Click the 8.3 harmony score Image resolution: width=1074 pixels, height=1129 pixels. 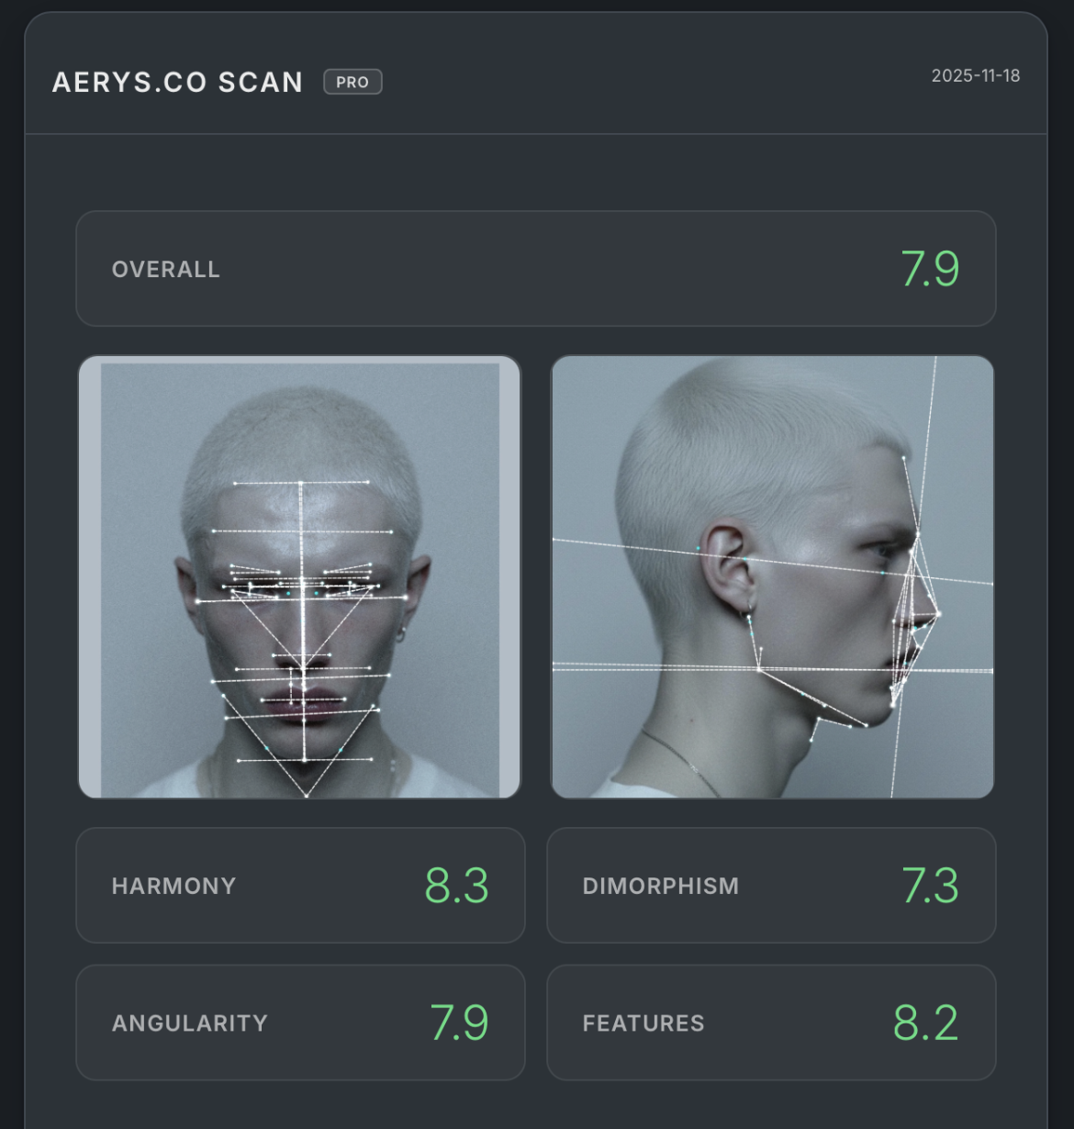[456, 886]
